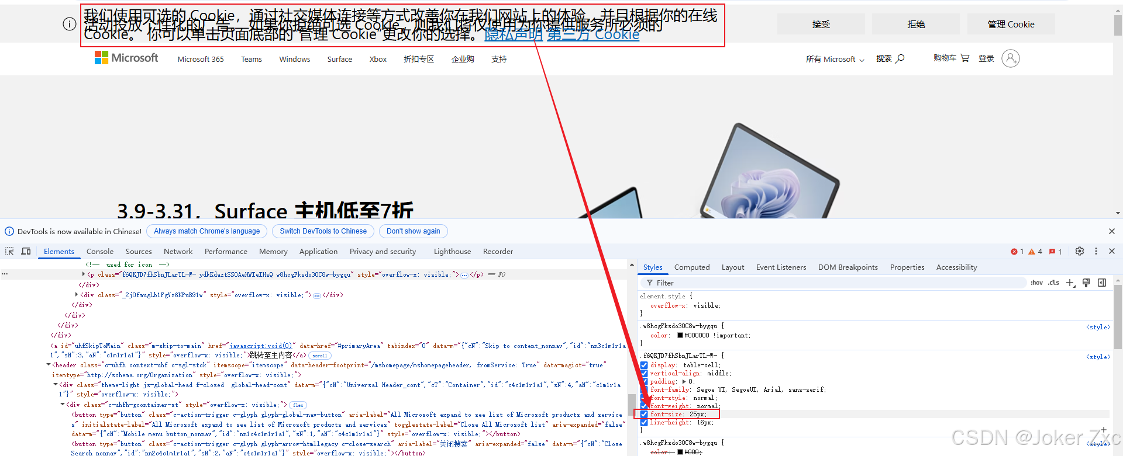This screenshot has width=1123, height=456.
Task: Click the Filter styles input field
Action: click(833, 283)
